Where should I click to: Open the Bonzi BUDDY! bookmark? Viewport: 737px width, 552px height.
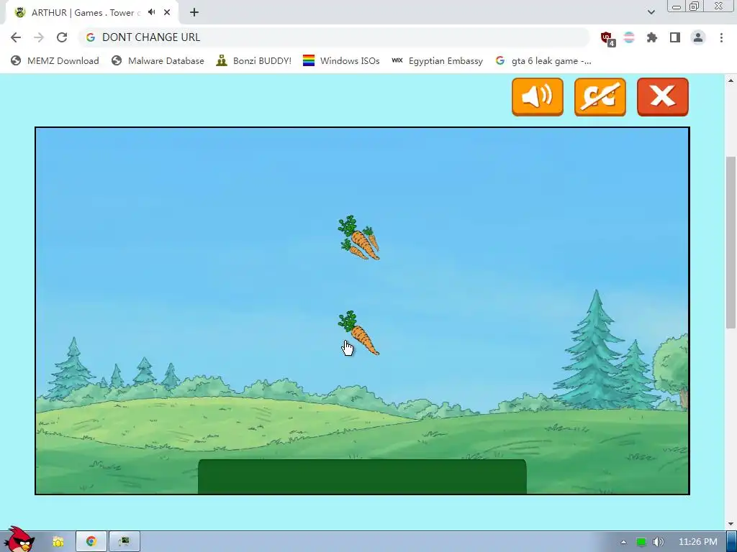[x=254, y=61]
